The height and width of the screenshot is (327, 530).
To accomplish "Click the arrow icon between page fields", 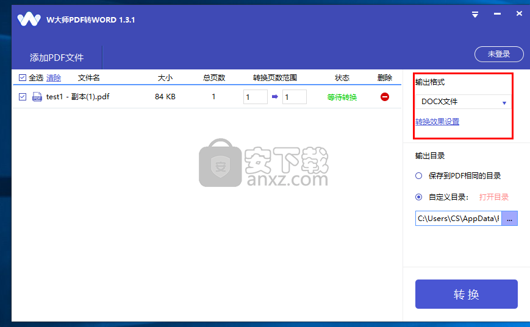I will 275,97.
